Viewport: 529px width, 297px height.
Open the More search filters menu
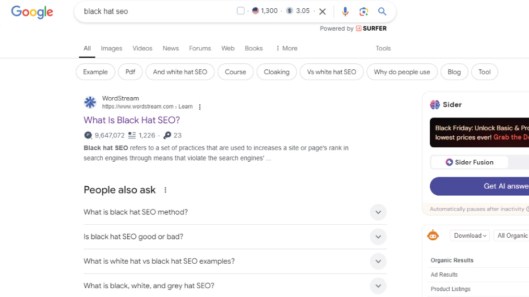point(286,48)
